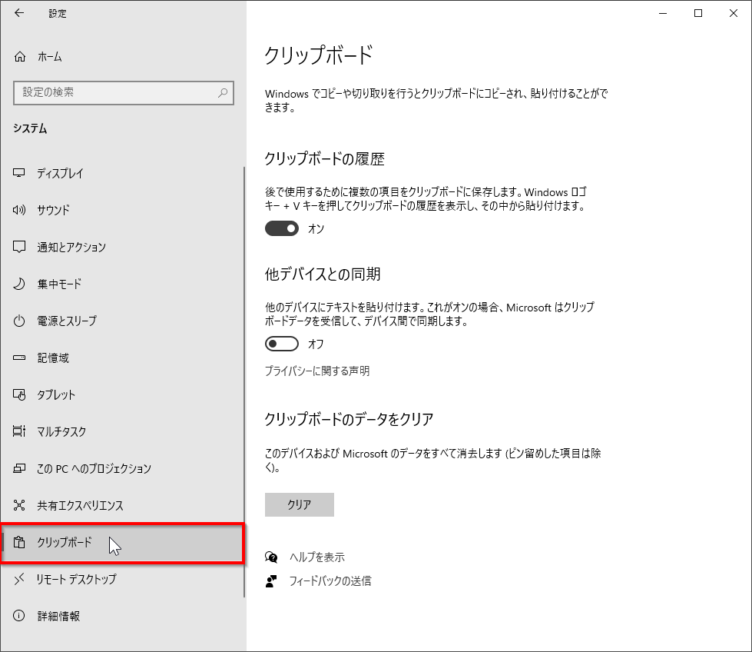Go to 集中モード settings
The height and width of the screenshot is (652, 752).
click(x=122, y=284)
